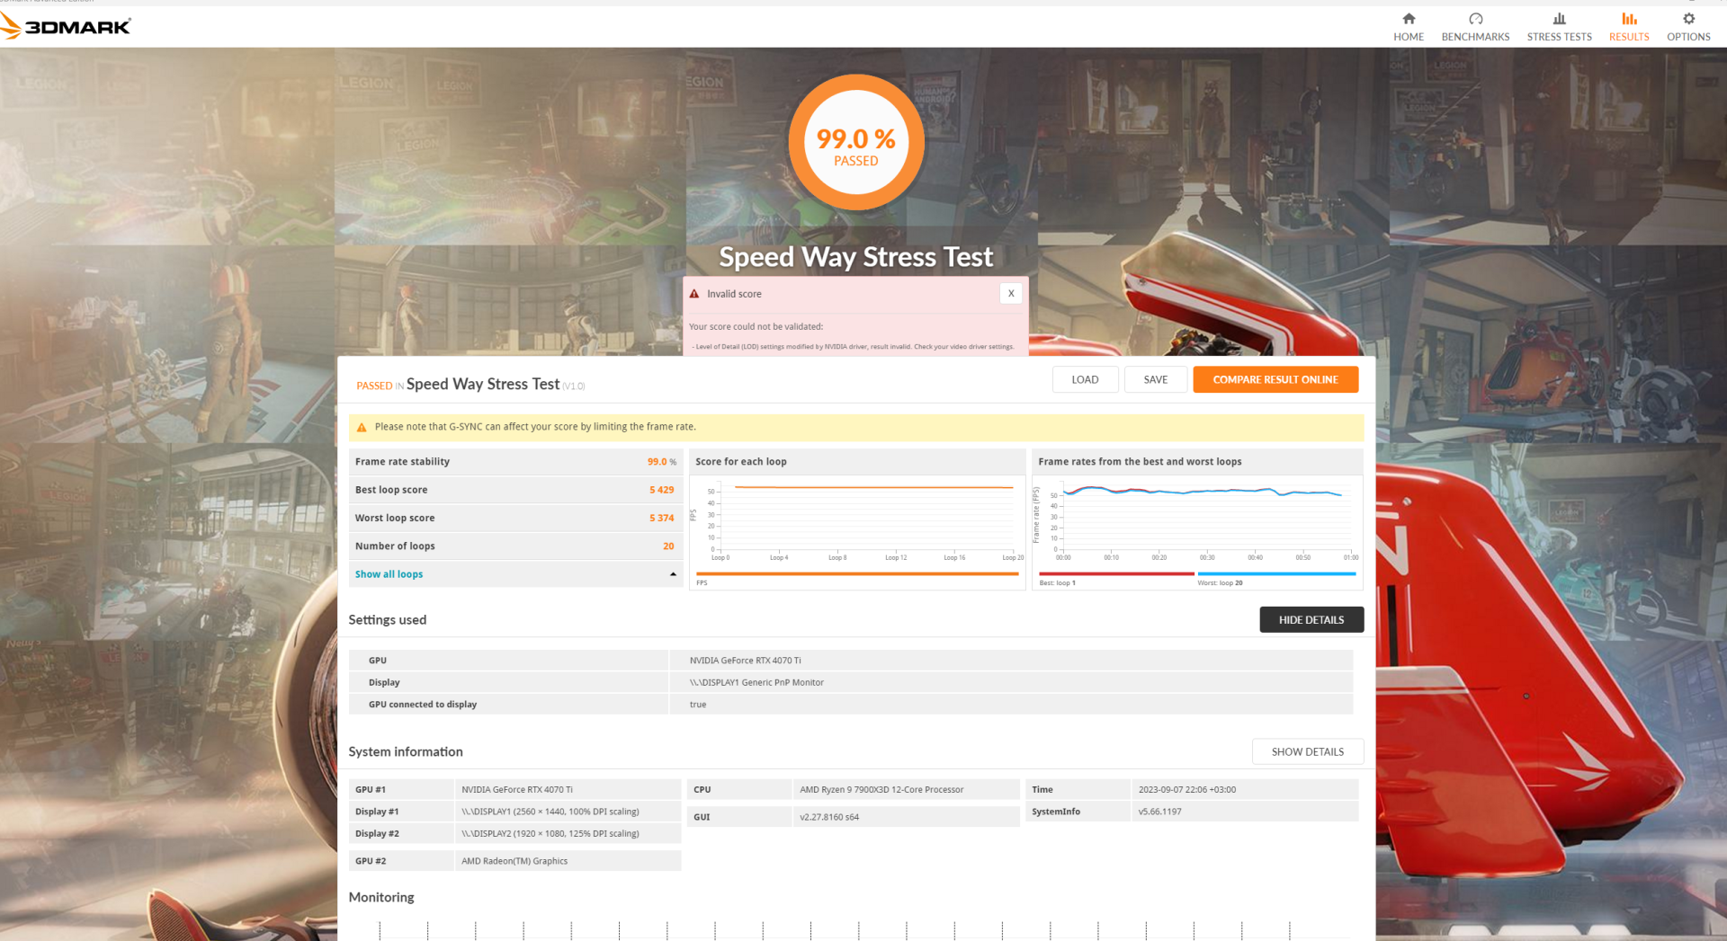Screen dimensions: 1727x941
Task: Click the DISPLAY1 Generic PnP Monitor value
Action: coord(756,682)
